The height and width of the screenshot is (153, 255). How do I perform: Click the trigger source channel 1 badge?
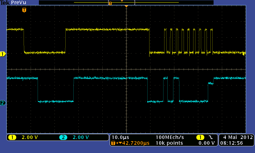click(200, 137)
